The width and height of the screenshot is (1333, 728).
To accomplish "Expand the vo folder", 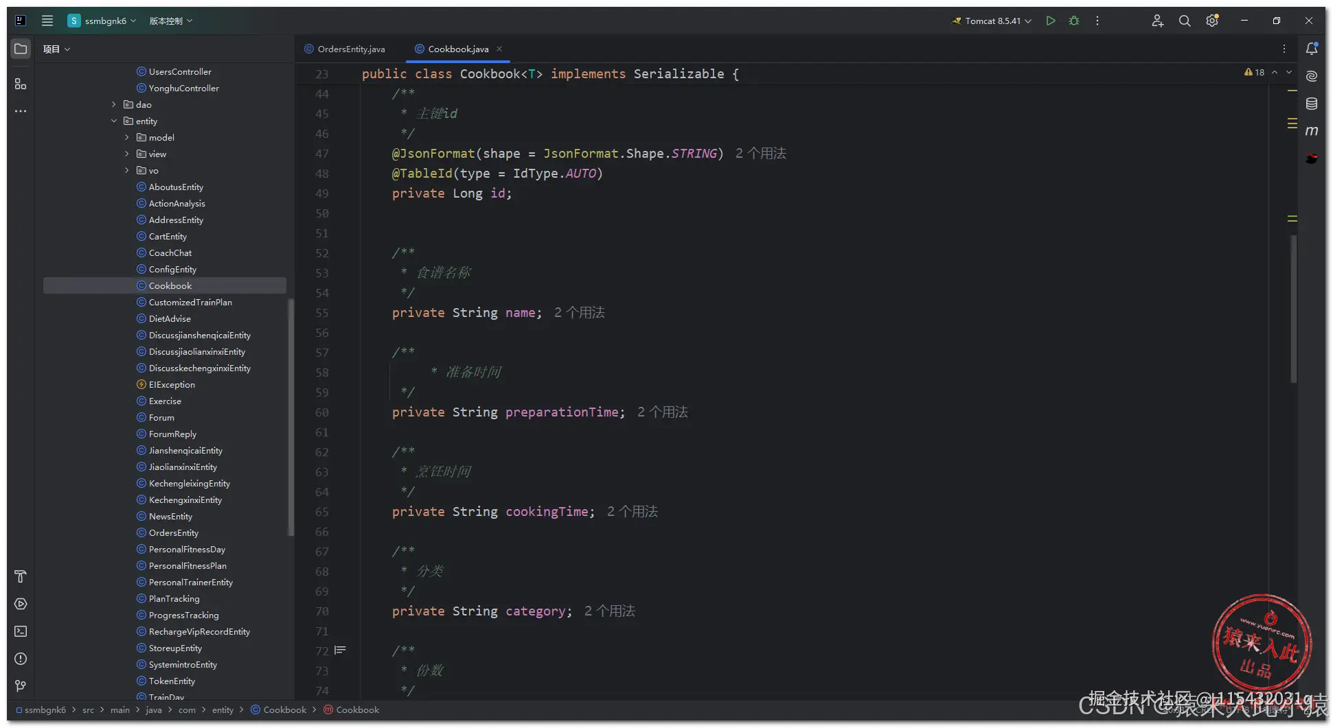I will 127,170.
